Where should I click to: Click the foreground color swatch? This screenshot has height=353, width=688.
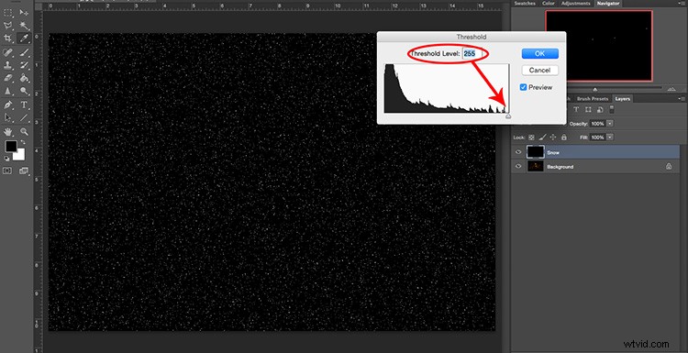10,147
